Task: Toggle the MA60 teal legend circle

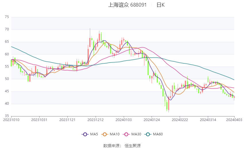Action: click(x=148, y=134)
